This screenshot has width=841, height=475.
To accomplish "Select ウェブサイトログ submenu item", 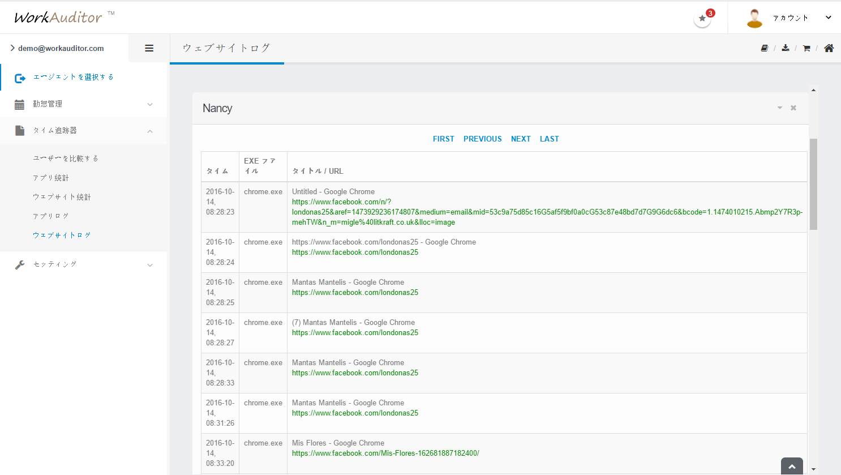I will pos(62,236).
